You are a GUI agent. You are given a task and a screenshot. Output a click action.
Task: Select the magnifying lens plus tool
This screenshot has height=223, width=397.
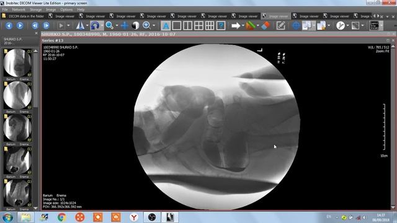click(146, 25)
